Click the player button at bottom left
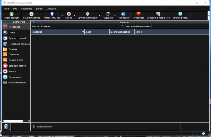 pyautogui.click(x=6, y=127)
